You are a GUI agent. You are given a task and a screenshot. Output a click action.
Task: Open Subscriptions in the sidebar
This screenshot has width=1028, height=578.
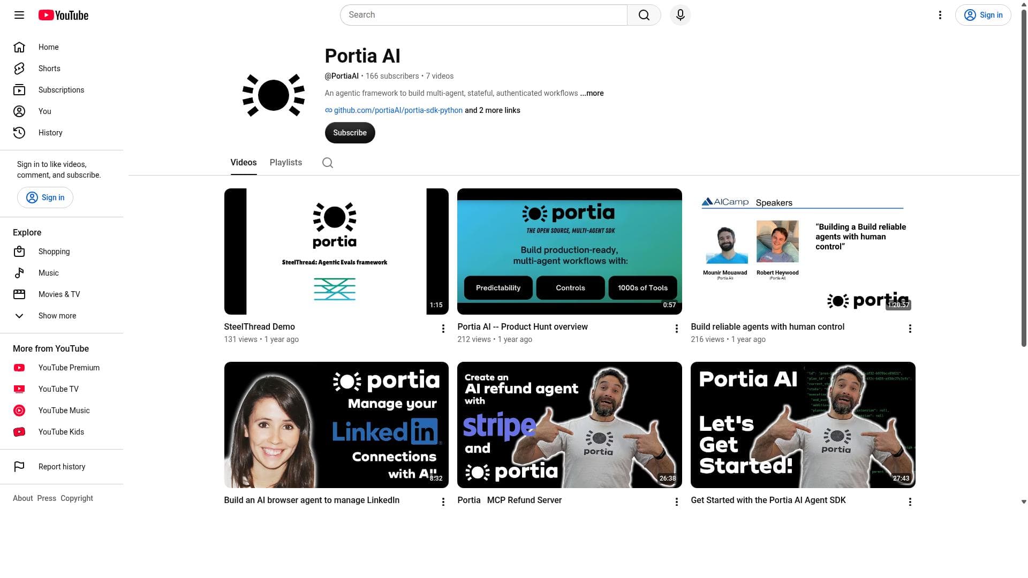tap(62, 90)
